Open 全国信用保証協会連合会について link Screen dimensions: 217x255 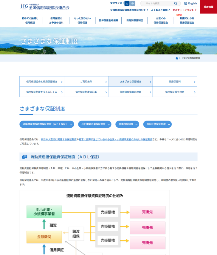tap(129, 10)
